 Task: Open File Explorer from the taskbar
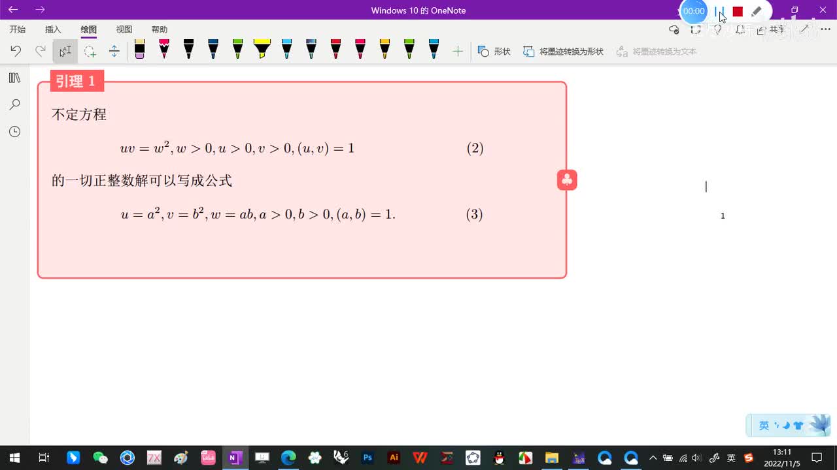(x=552, y=458)
